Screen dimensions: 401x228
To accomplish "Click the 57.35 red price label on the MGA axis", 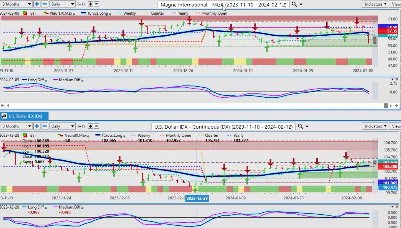I will [x=392, y=31].
